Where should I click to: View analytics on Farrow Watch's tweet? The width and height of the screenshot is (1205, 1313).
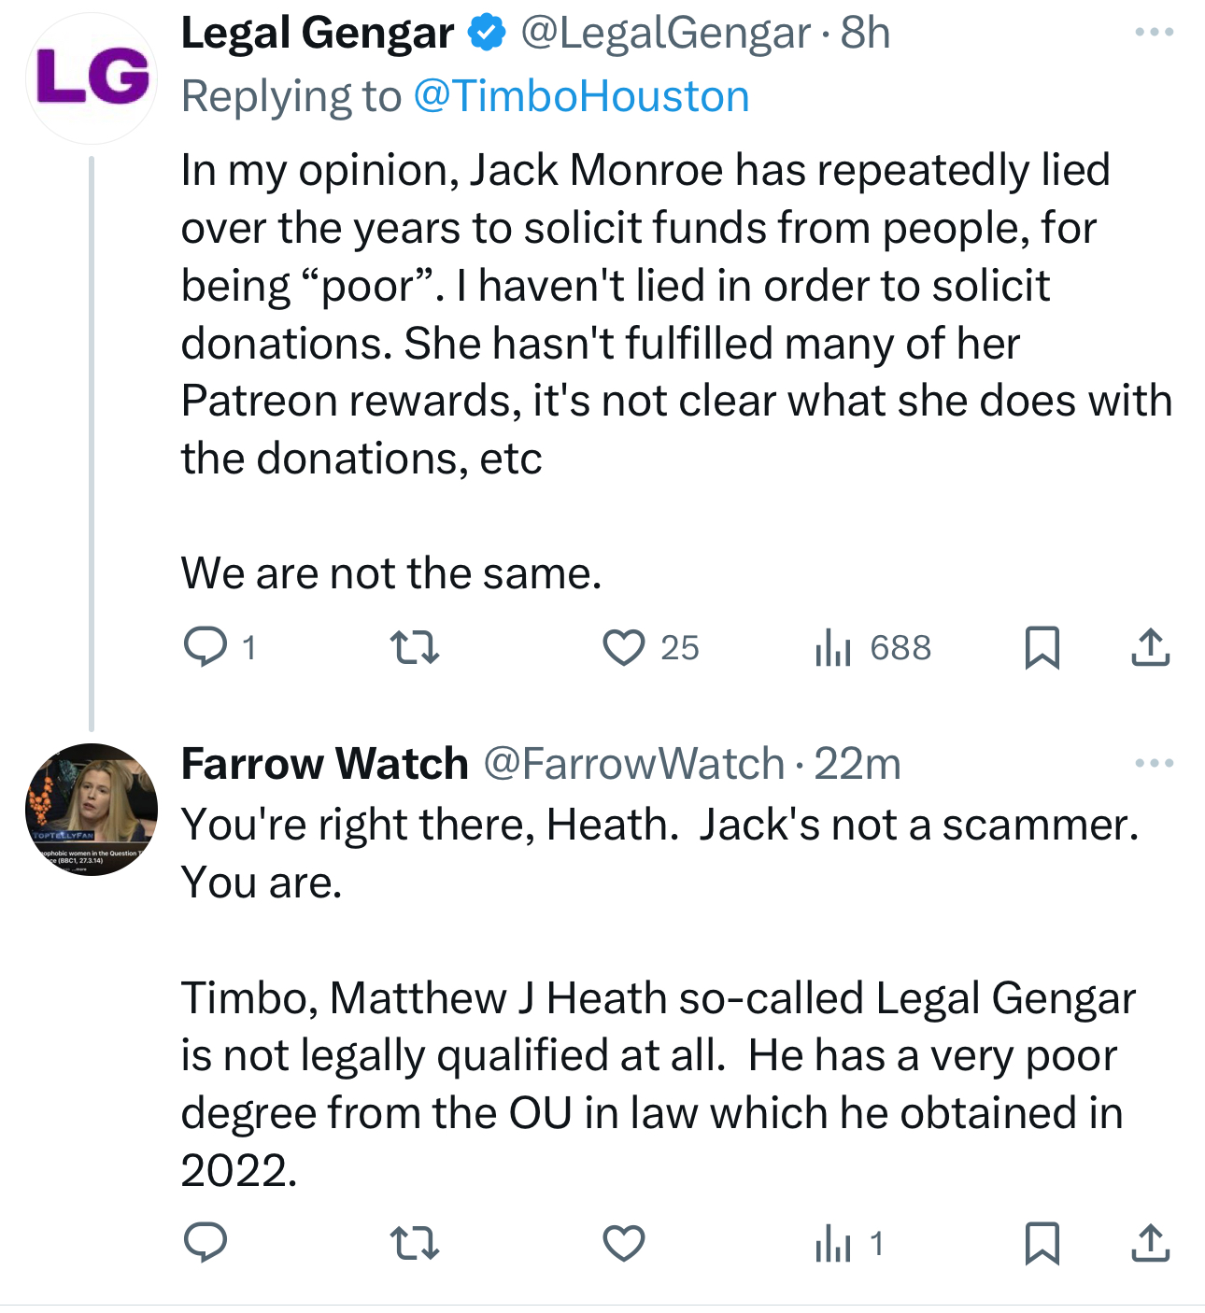[x=833, y=1243]
